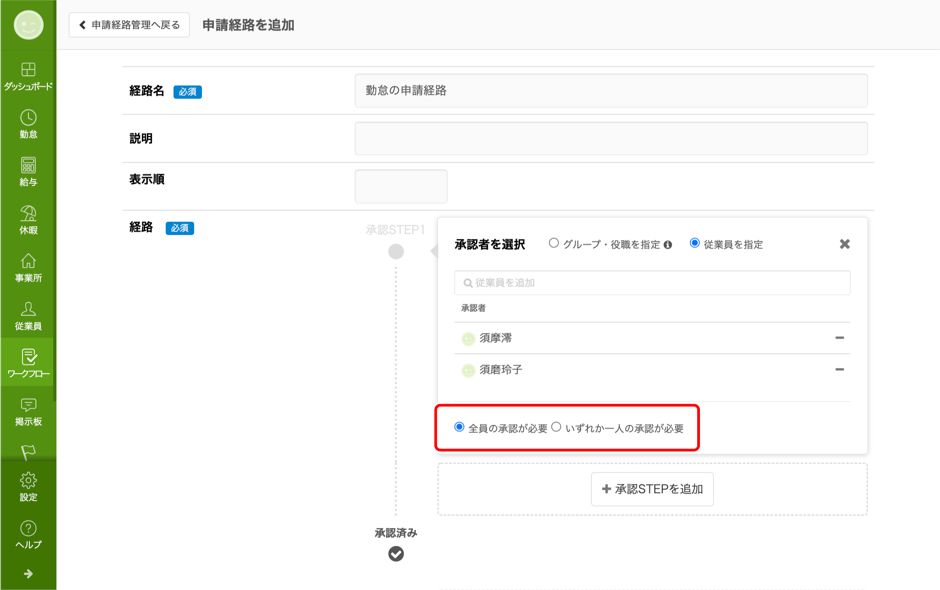Open 設定 gear icon

[x=28, y=480]
